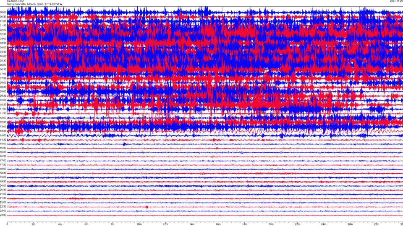
Task: Click the 6m tick on the time axis
Action: (x=86, y=224)
